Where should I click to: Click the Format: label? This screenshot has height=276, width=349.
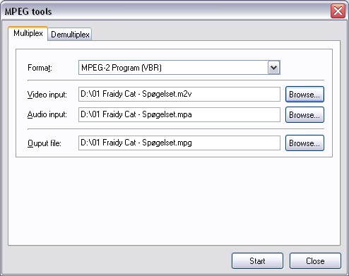pos(40,68)
